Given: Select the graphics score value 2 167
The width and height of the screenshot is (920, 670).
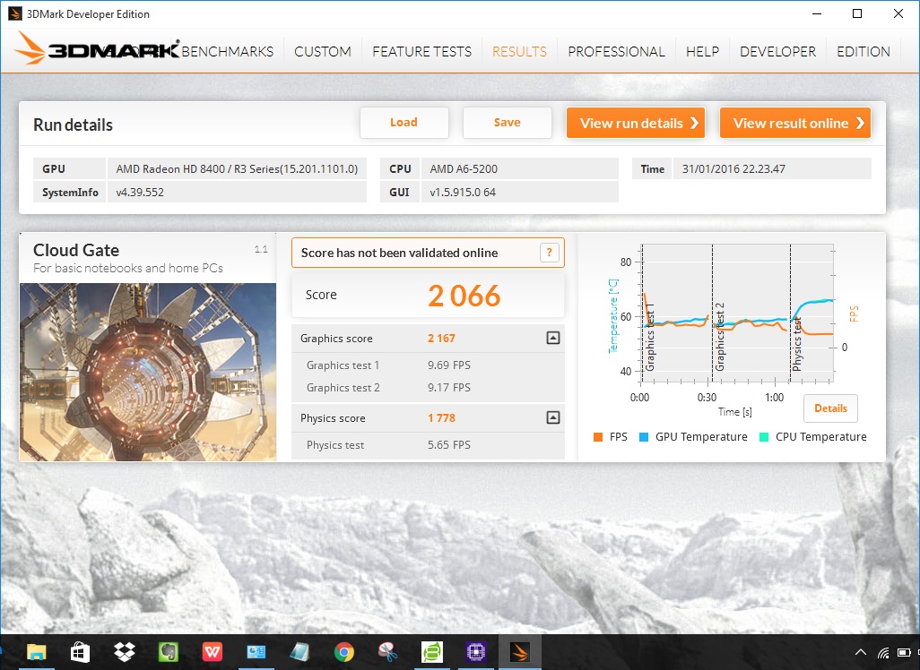Looking at the screenshot, I should (x=441, y=339).
